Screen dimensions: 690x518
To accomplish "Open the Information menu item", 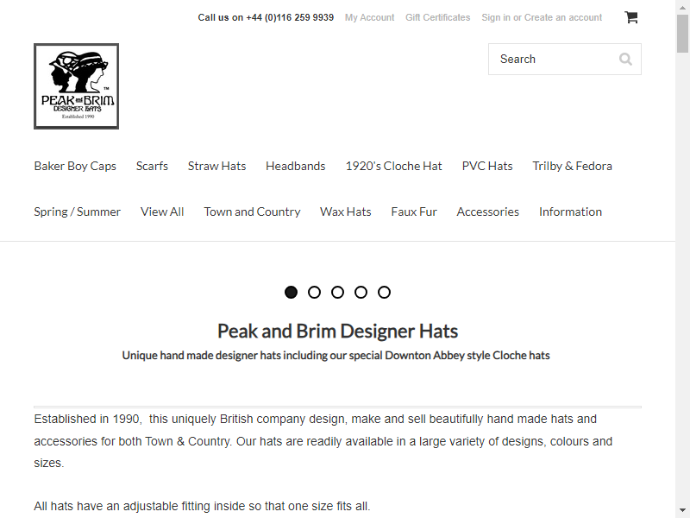I will click(x=570, y=212).
